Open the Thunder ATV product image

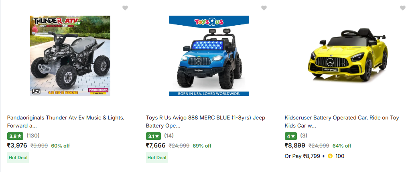70,56
